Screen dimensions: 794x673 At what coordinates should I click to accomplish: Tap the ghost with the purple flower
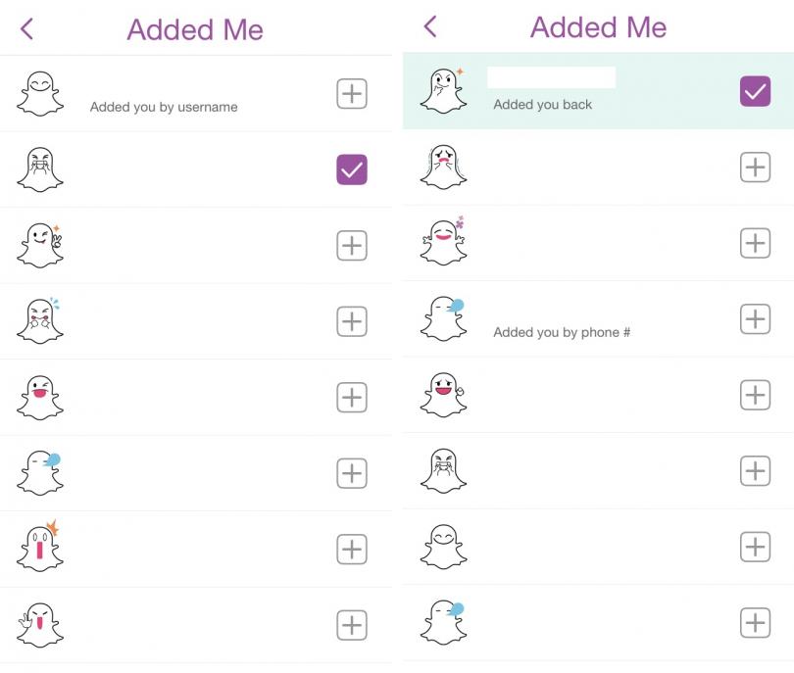point(443,242)
